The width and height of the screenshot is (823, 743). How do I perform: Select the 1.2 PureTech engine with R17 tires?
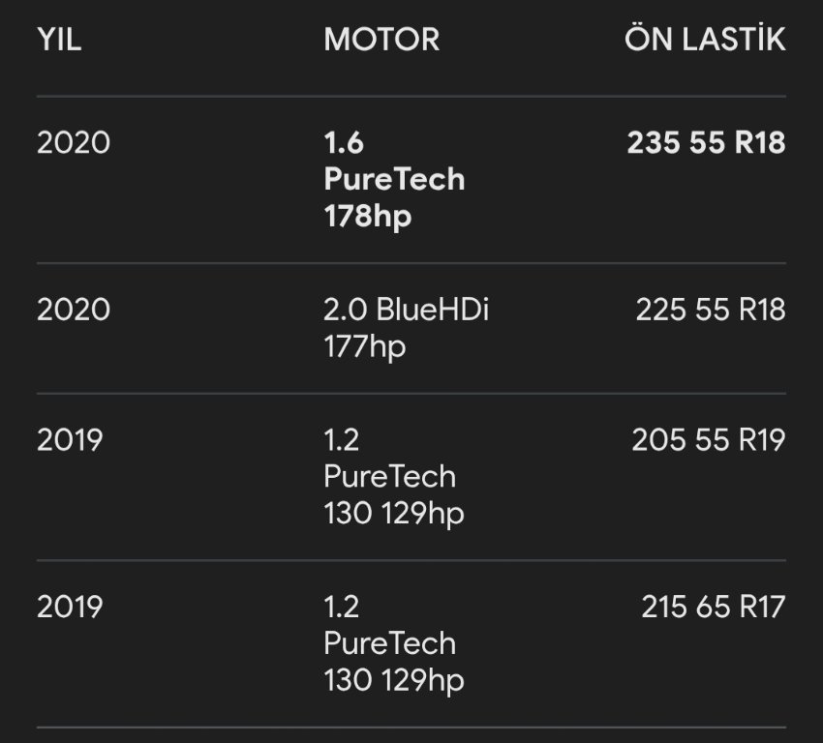tap(389, 643)
